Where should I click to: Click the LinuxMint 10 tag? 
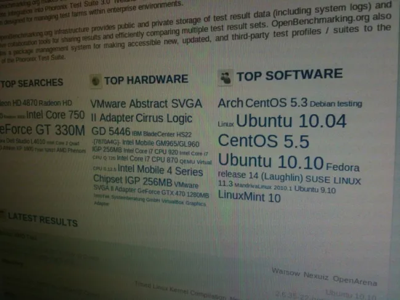(249, 197)
